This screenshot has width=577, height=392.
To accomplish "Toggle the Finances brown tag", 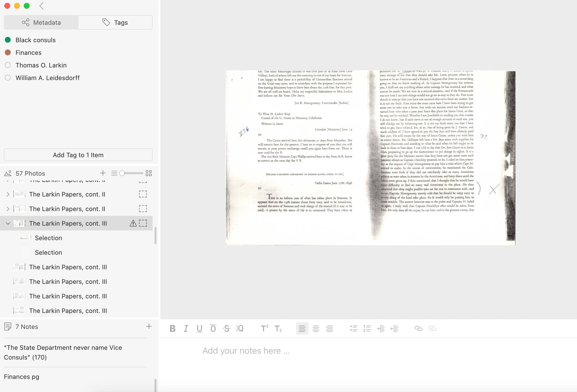I will [8, 52].
